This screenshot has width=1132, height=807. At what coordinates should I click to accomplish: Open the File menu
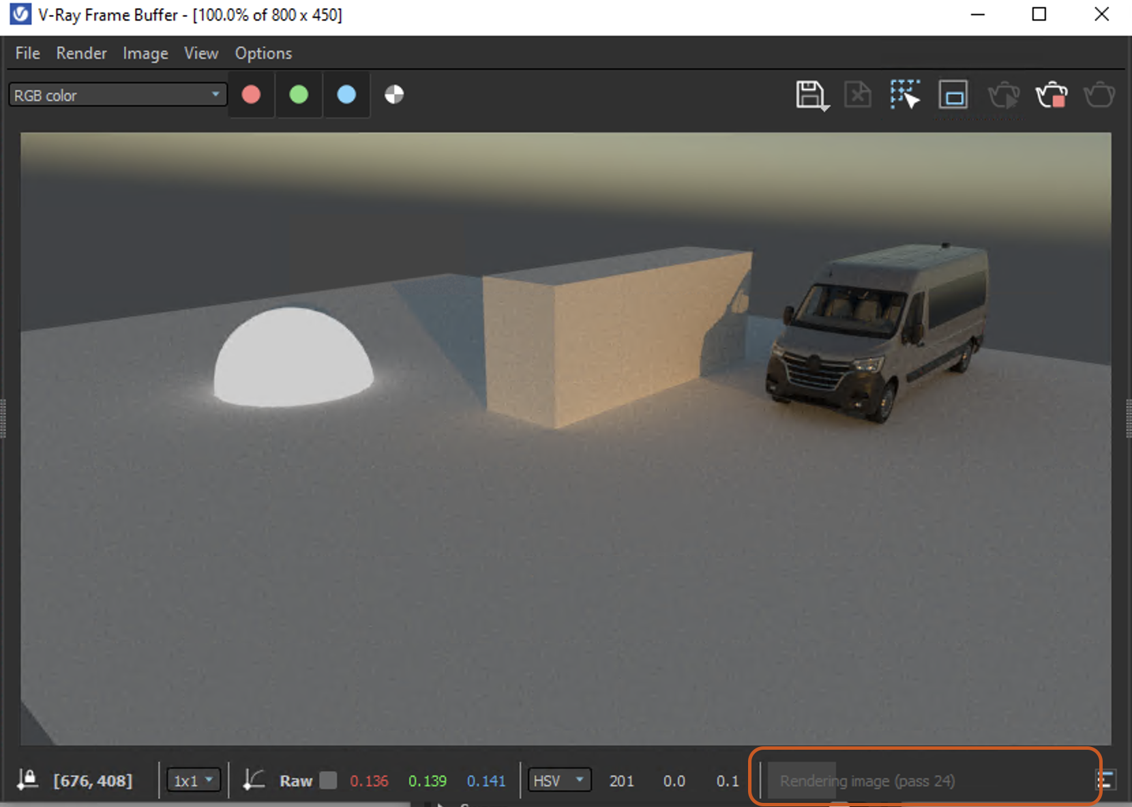pos(27,53)
